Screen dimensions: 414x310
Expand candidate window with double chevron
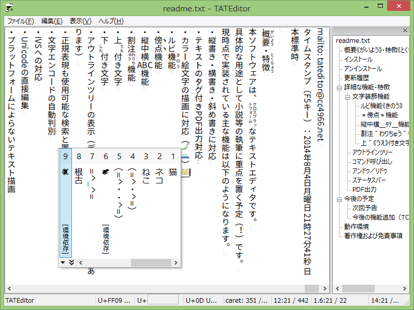[x=71, y=262]
